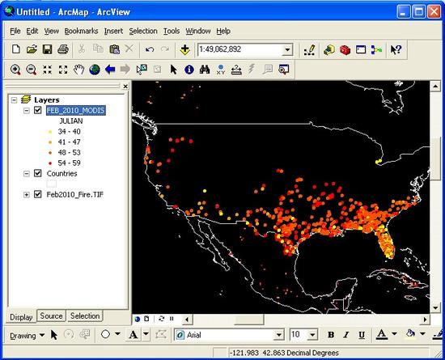Open the View menu
The height and width of the screenshot is (360, 445).
click(x=51, y=31)
